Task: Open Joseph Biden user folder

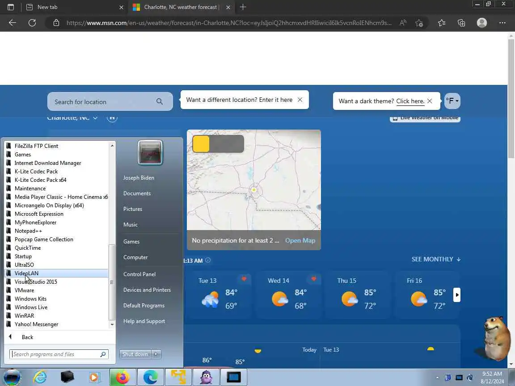Action: 139,177
